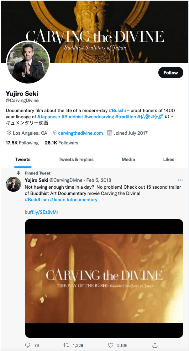Viewport: 189px width, 351px height.
Task: Click the pinned tweet pin icon
Action: (18, 173)
